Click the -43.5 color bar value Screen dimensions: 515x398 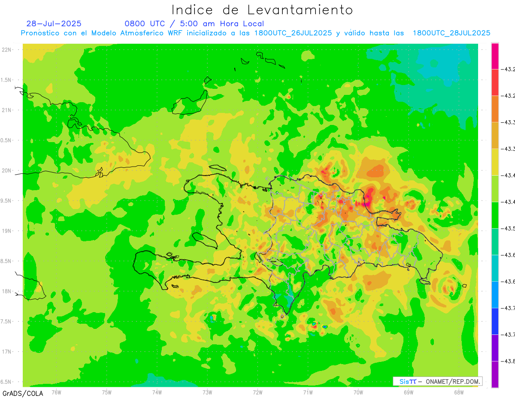click(x=508, y=228)
